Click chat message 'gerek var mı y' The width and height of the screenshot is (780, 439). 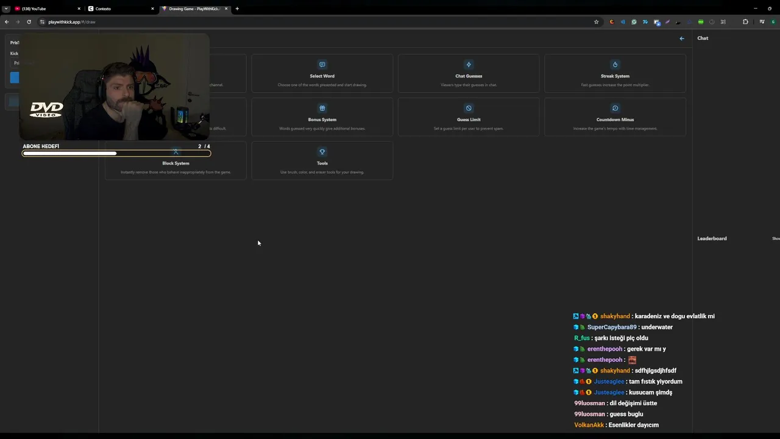(x=647, y=349)
